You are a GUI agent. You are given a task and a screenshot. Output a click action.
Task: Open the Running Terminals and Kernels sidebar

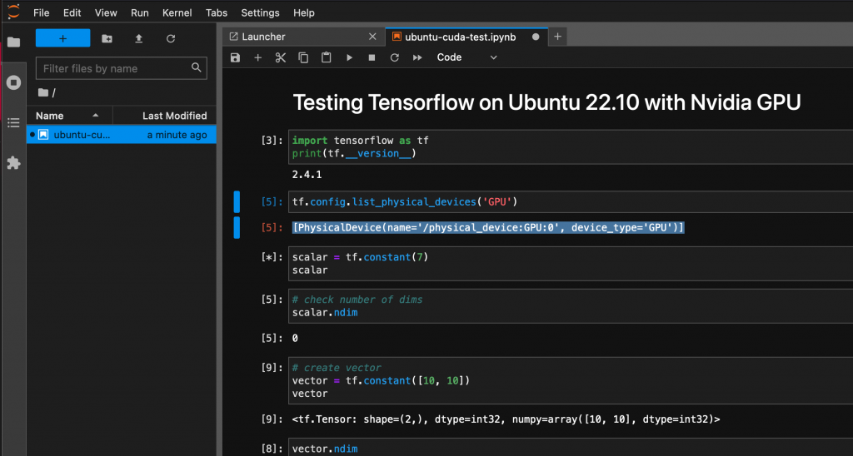tap(13, 82)
